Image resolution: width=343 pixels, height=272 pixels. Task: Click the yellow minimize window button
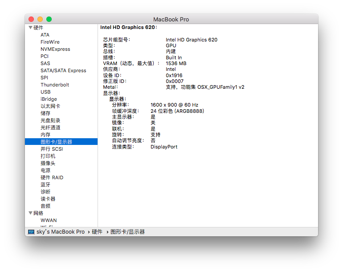coord(40,19)
